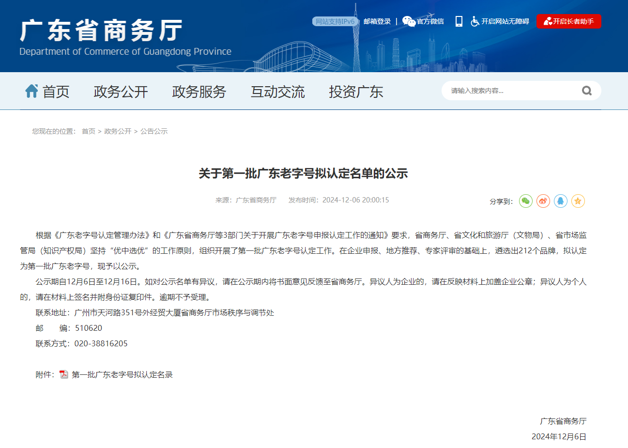The image size is (628, 448).
Task: Click 首页 in the breadcrumb path
Action: point(88,131)
